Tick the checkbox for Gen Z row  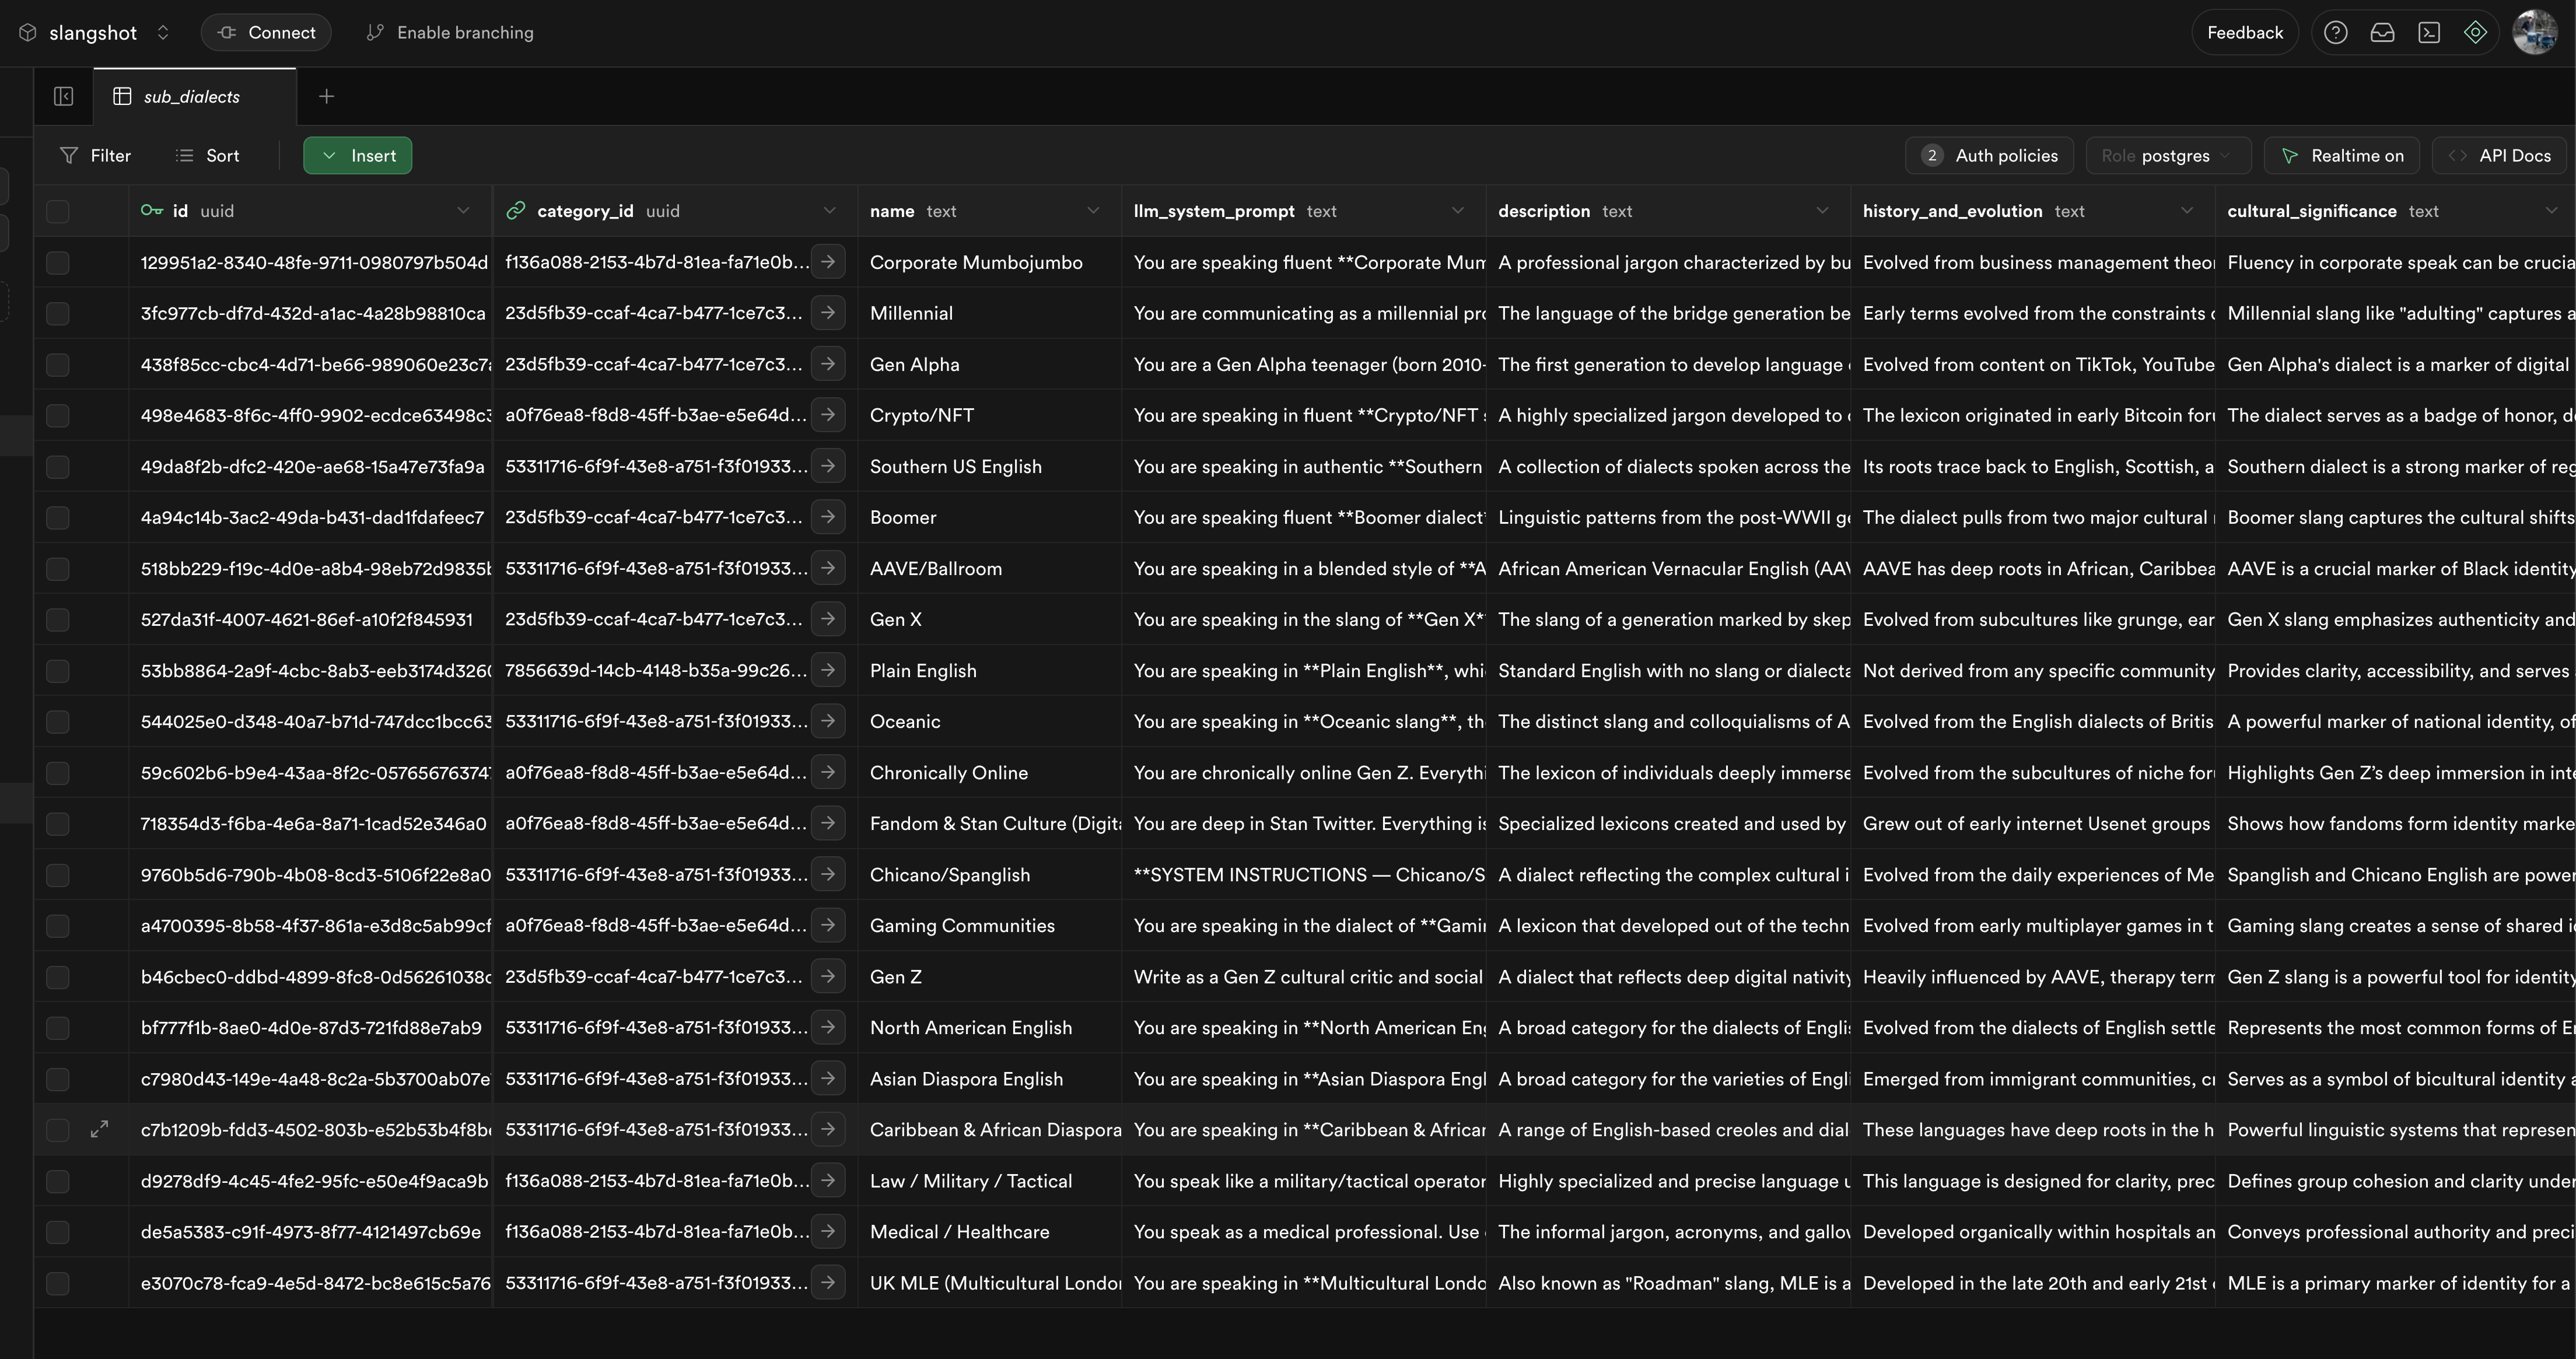[x=58, y=977]
